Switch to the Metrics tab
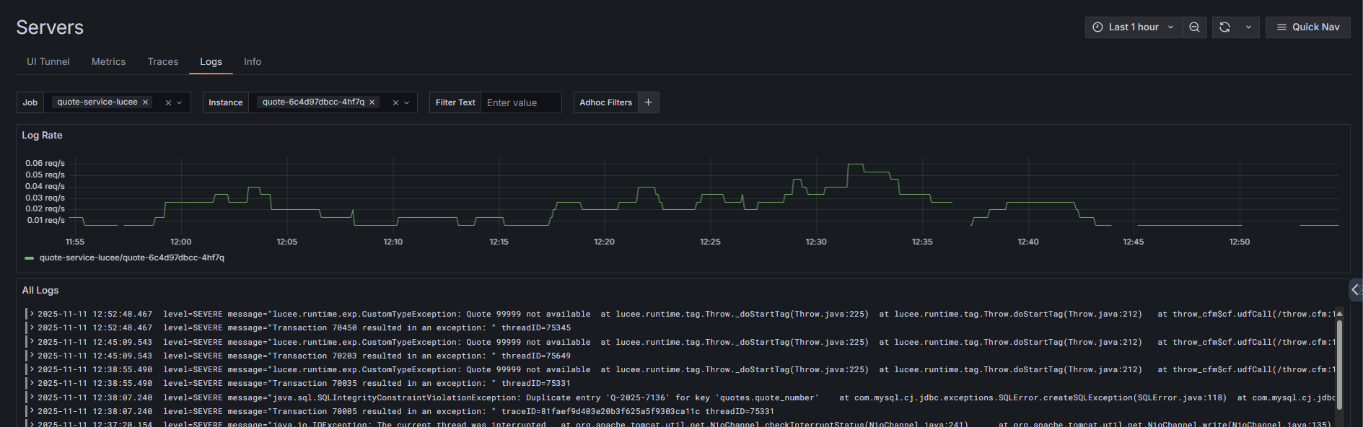 pos(108,62)
